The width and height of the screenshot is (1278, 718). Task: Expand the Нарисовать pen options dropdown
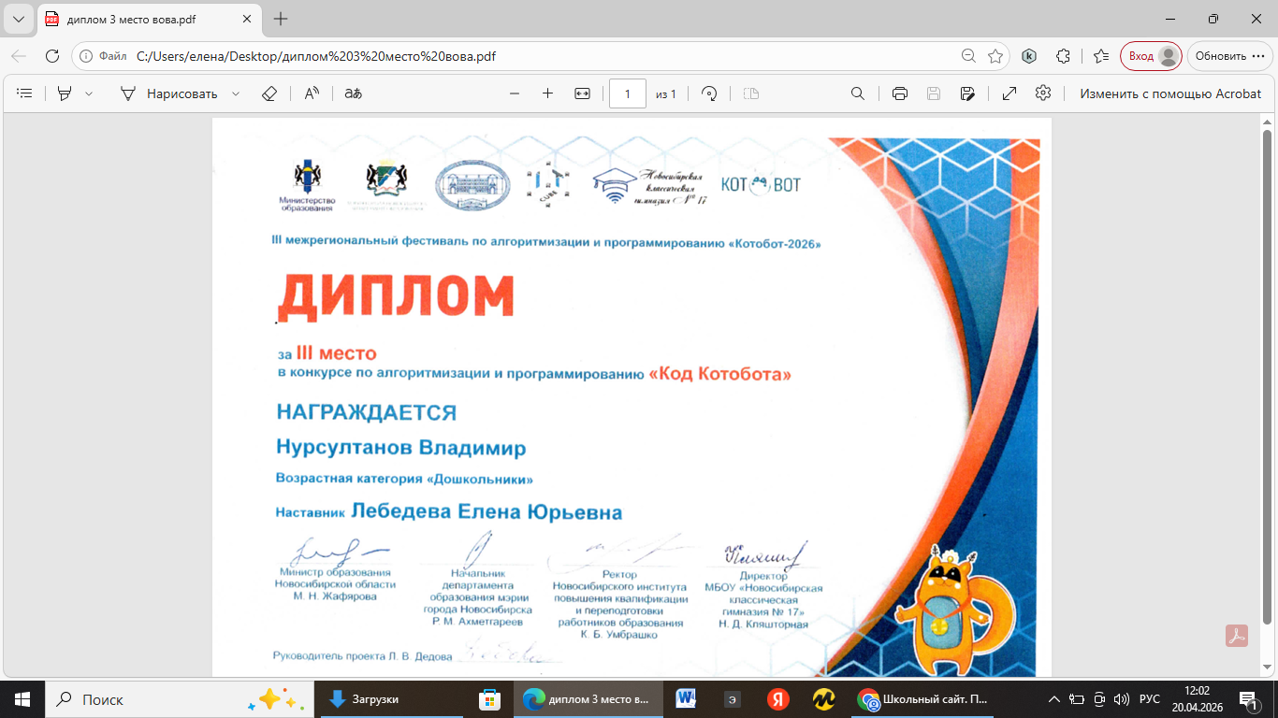coord(236,93)
